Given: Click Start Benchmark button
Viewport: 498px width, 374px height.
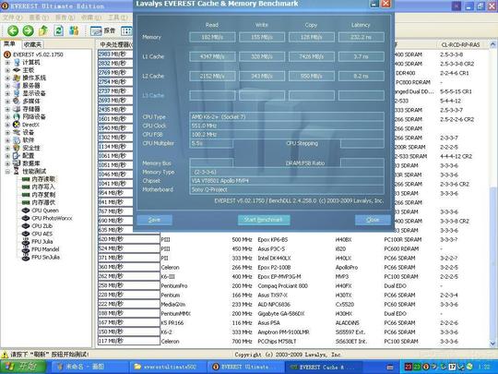Looking at the screenshot, I should [x=264, y=220].
